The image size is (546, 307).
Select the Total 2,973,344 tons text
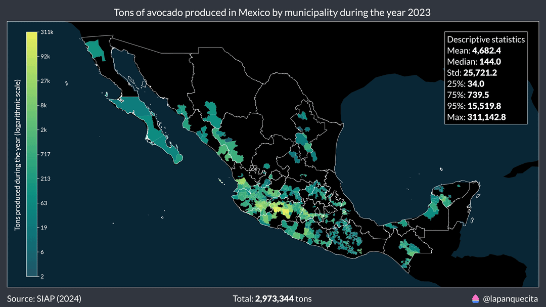272,298
